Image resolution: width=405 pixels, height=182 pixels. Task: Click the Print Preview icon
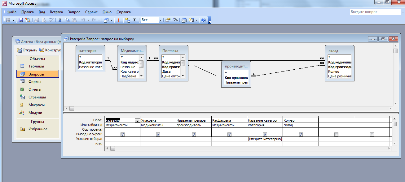pyautogui.click(x=44, y=20)
